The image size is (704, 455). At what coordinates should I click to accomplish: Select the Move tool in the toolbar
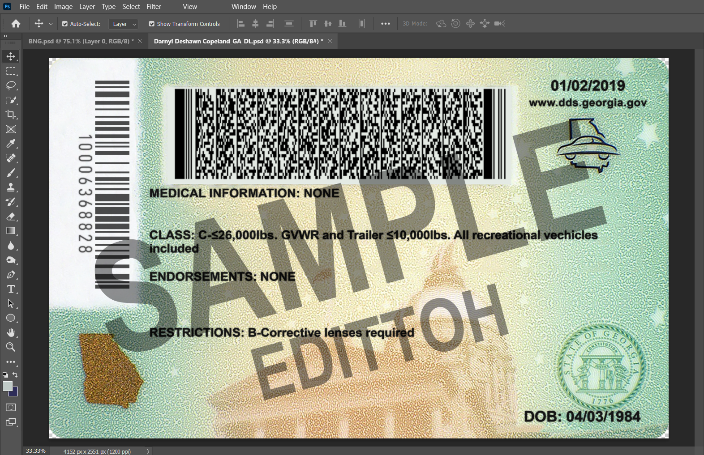(x=11, y=56)
